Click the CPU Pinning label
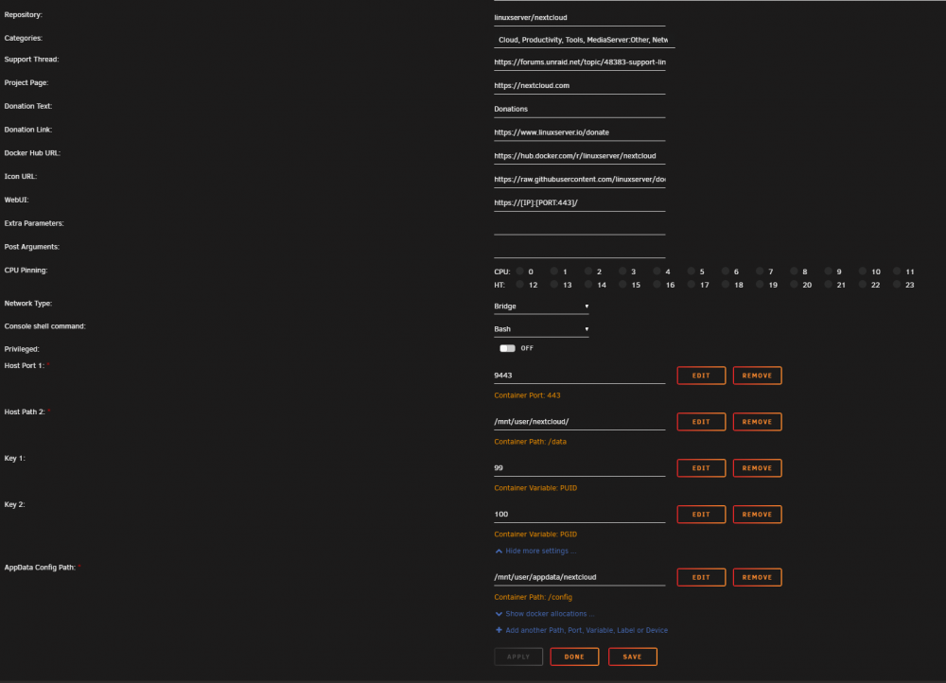946x683 pixels. coord(26,271)
